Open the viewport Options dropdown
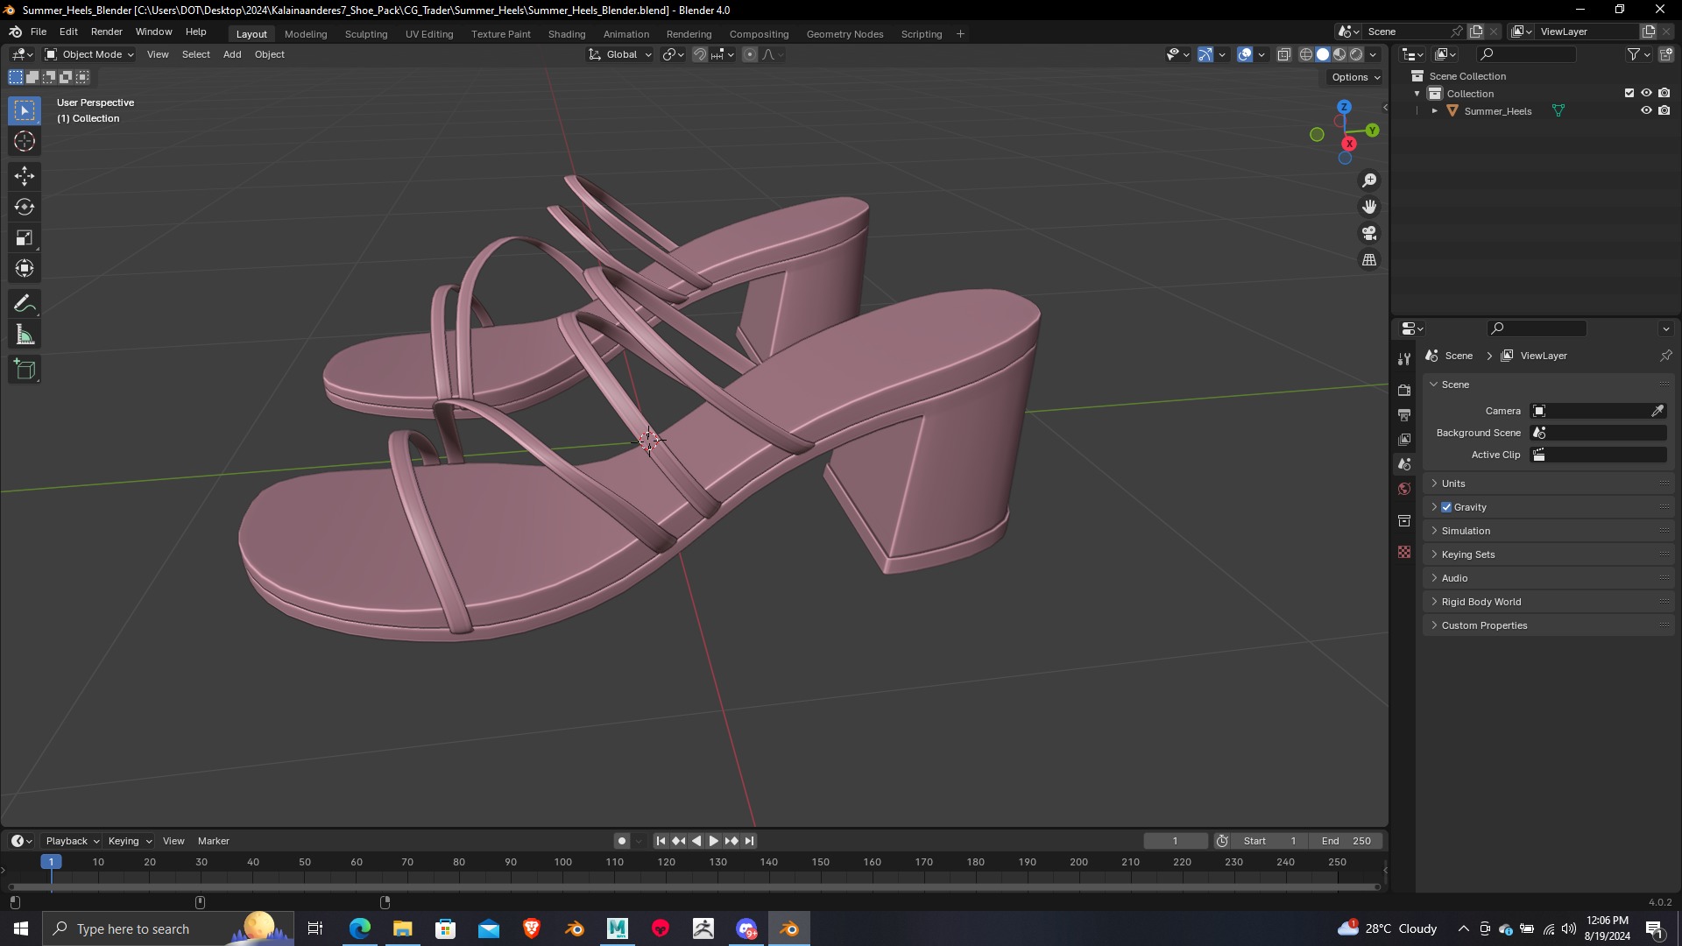 (1354, 77)
